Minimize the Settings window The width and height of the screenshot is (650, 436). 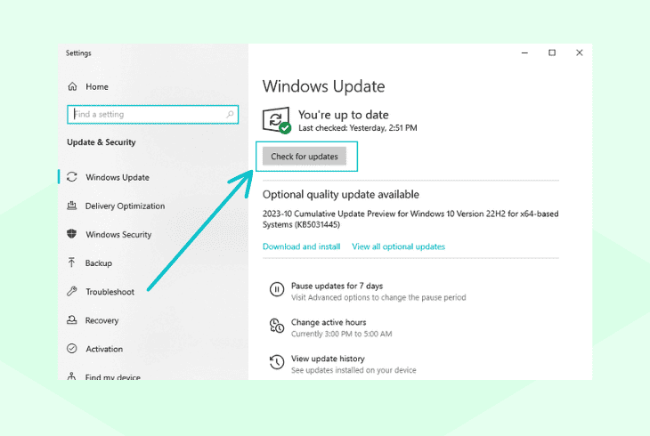(x=524, y=52)
